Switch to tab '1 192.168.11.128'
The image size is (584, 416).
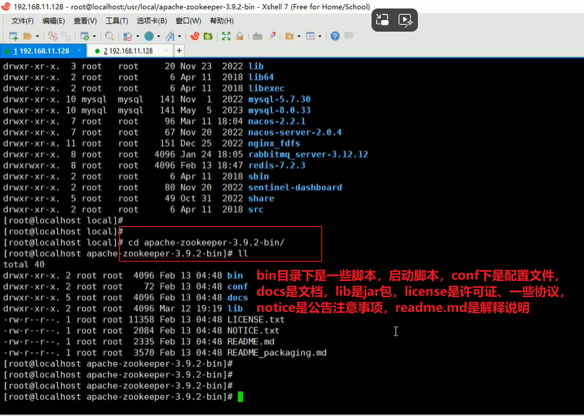coord(42,51)
